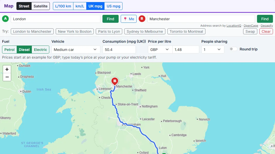Click the origin field containing London

56,19
